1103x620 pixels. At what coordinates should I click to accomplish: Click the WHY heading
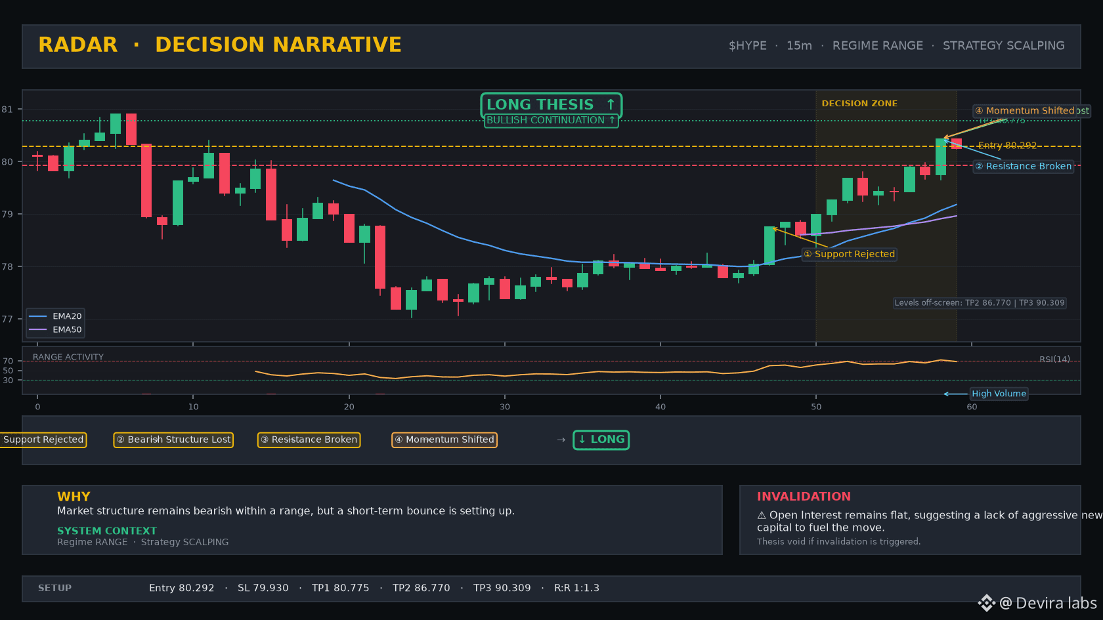74,497
